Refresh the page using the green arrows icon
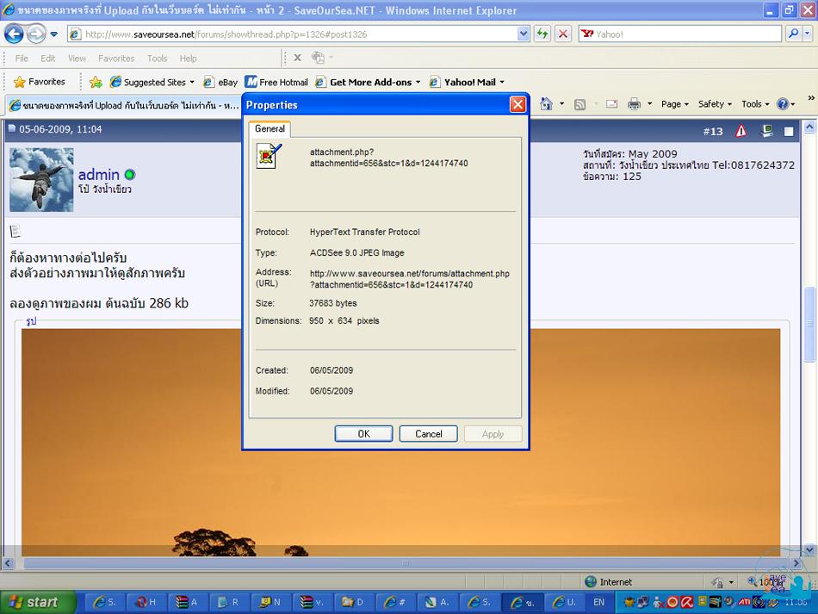The width and height of the screenshot is (818, 614). pyautogui.click(x=542, y=34)
